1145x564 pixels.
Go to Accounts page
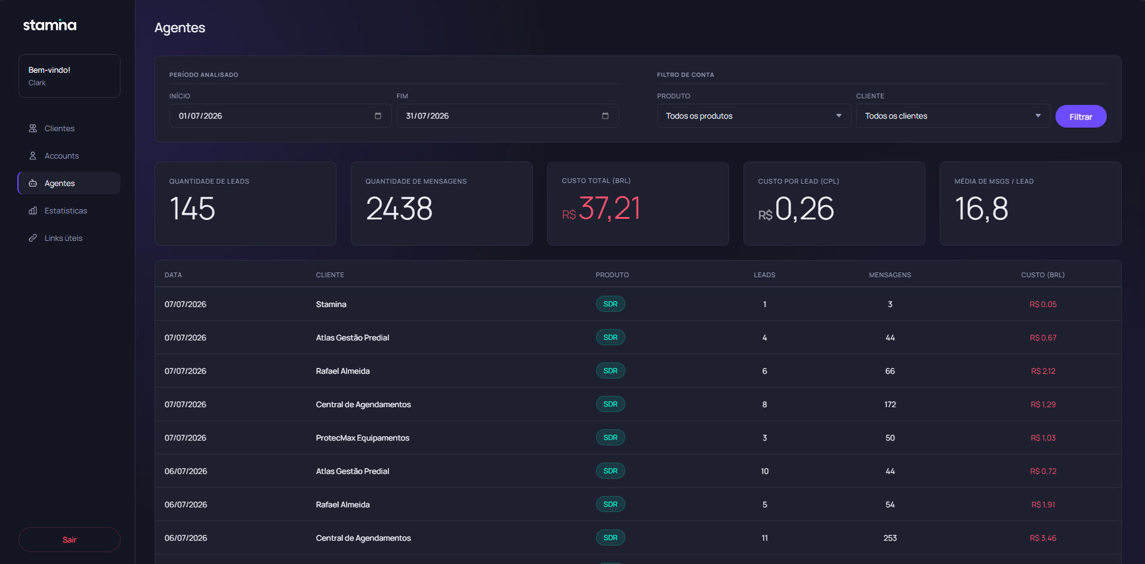pos(69,156)
